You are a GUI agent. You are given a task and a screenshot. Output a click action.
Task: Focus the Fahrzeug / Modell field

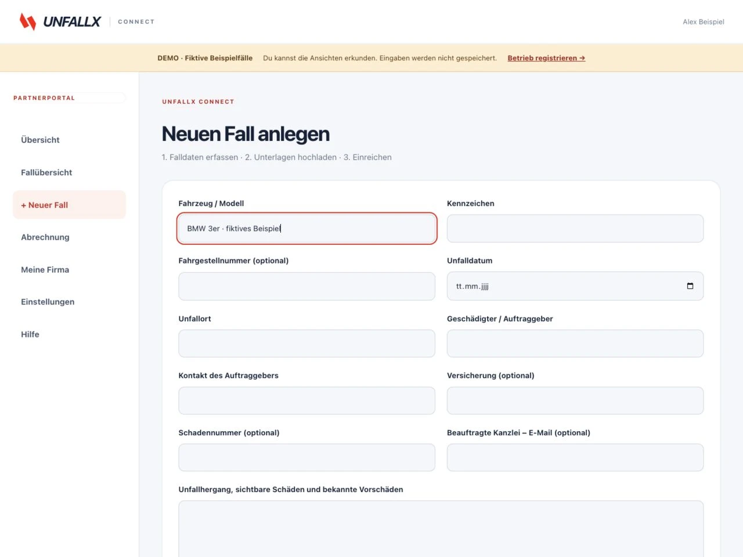[306, 229]
